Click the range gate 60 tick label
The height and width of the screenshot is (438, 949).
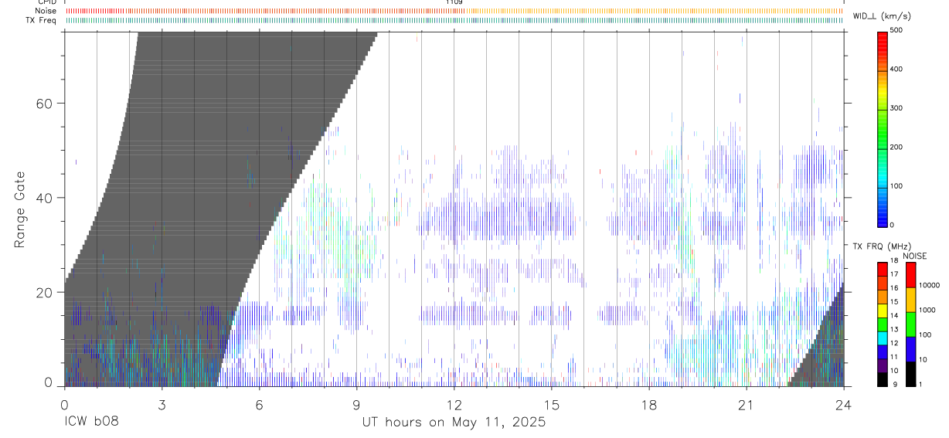43,104
